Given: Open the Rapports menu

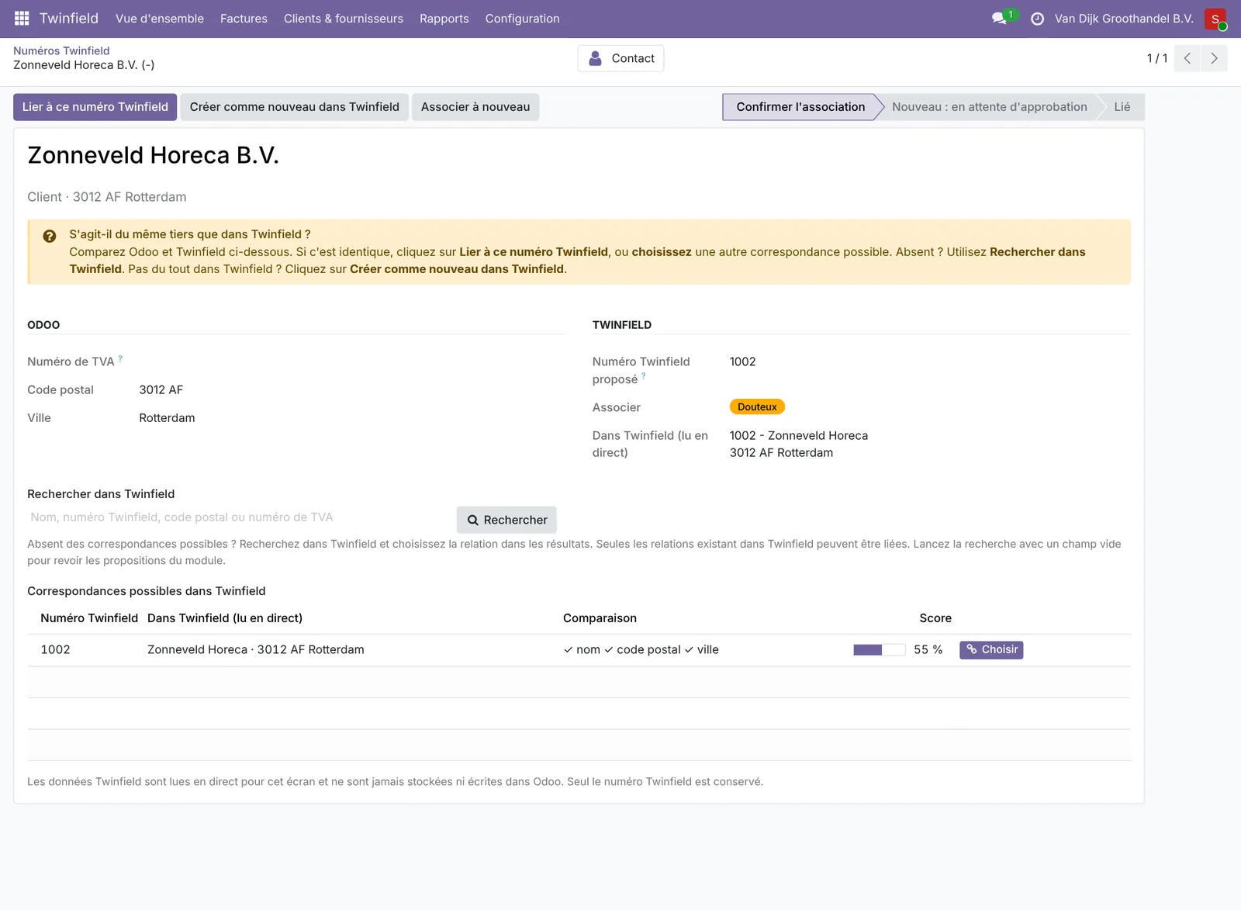Looking at the screenshot, I should (444, 19).
